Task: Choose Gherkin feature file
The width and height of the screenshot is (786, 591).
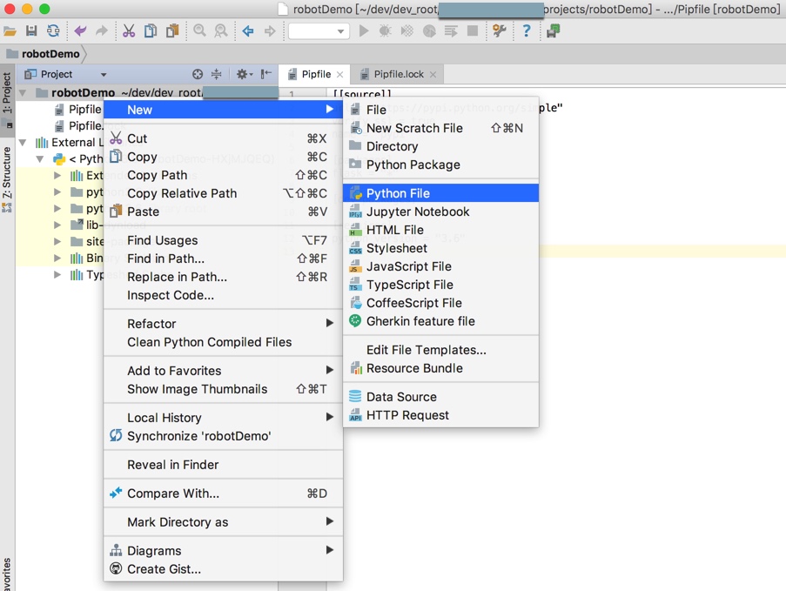Action: 440,321
